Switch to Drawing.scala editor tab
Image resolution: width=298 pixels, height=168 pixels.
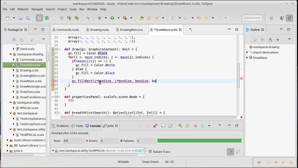click(97, 30)
